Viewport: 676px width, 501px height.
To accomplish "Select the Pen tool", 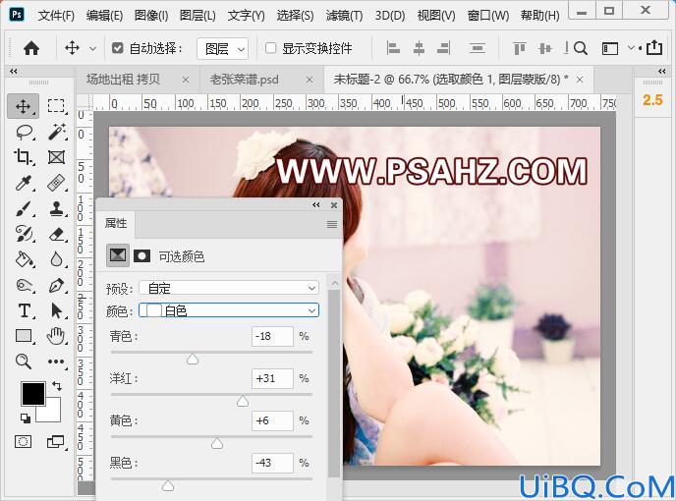I will [x=56, y=285].
